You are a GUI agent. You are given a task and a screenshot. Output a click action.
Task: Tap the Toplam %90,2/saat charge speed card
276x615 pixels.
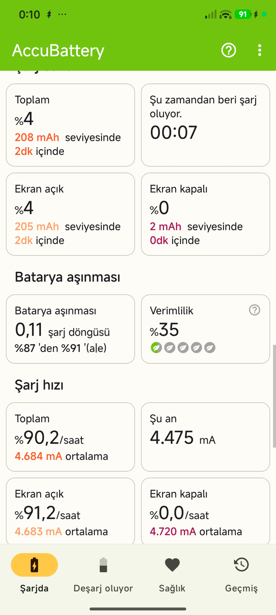pos(70,437)
